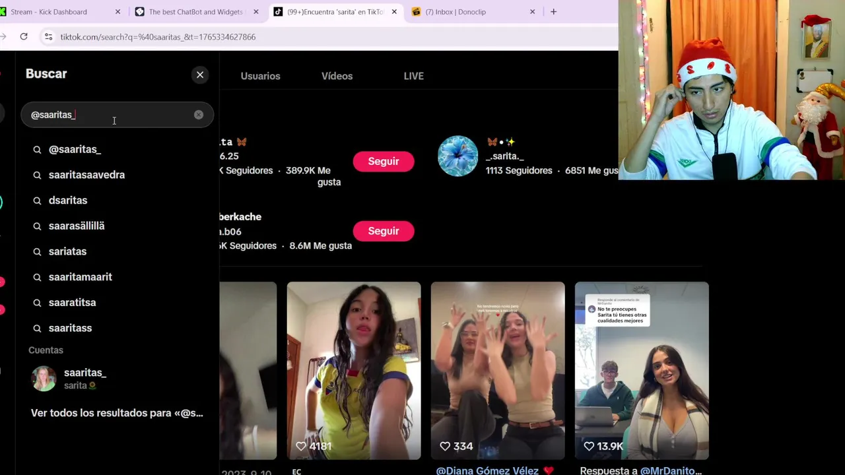The image size is (845, 475).
Task: Switch to the Usuarios tab
Action: click(260, 76)
